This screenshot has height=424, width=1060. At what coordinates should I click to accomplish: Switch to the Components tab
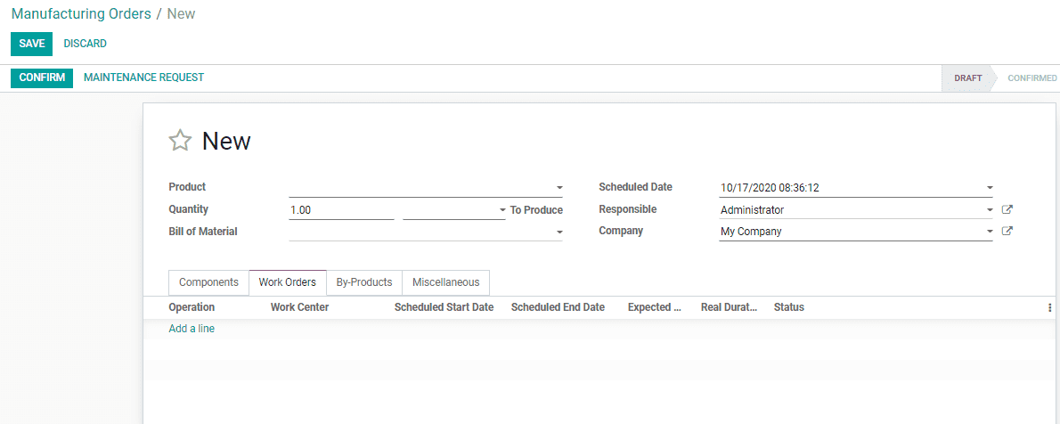click(x=208, y=282)
